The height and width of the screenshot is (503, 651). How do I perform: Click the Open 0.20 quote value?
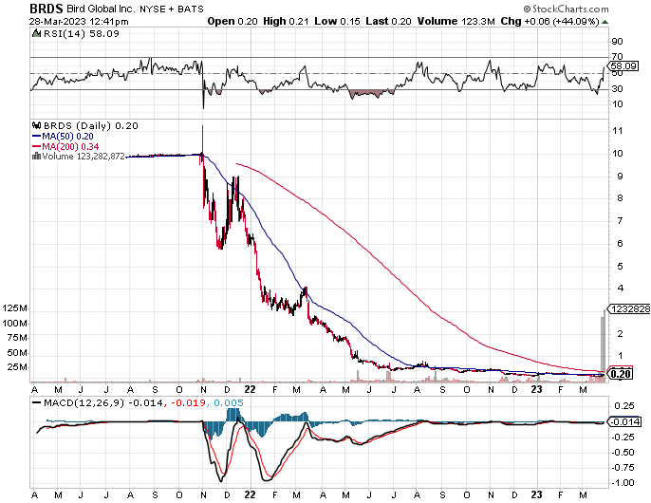(232, 21)
